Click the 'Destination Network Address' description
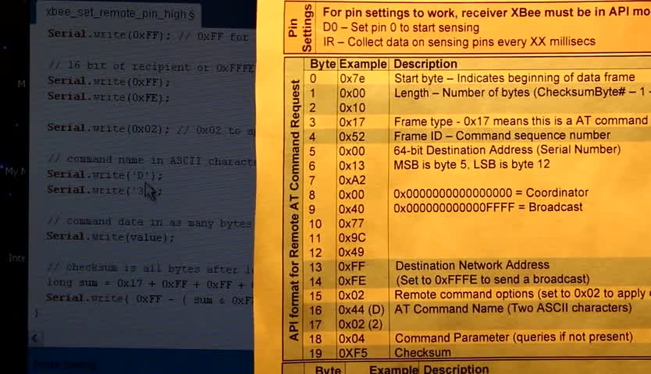Viewport: 651px width, 374px height. (472, 265)
